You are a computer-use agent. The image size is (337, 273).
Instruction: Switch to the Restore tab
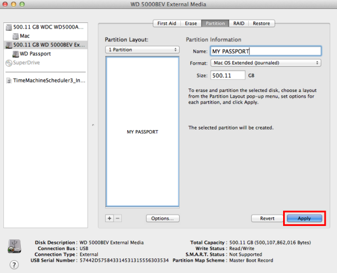(261, 24)
